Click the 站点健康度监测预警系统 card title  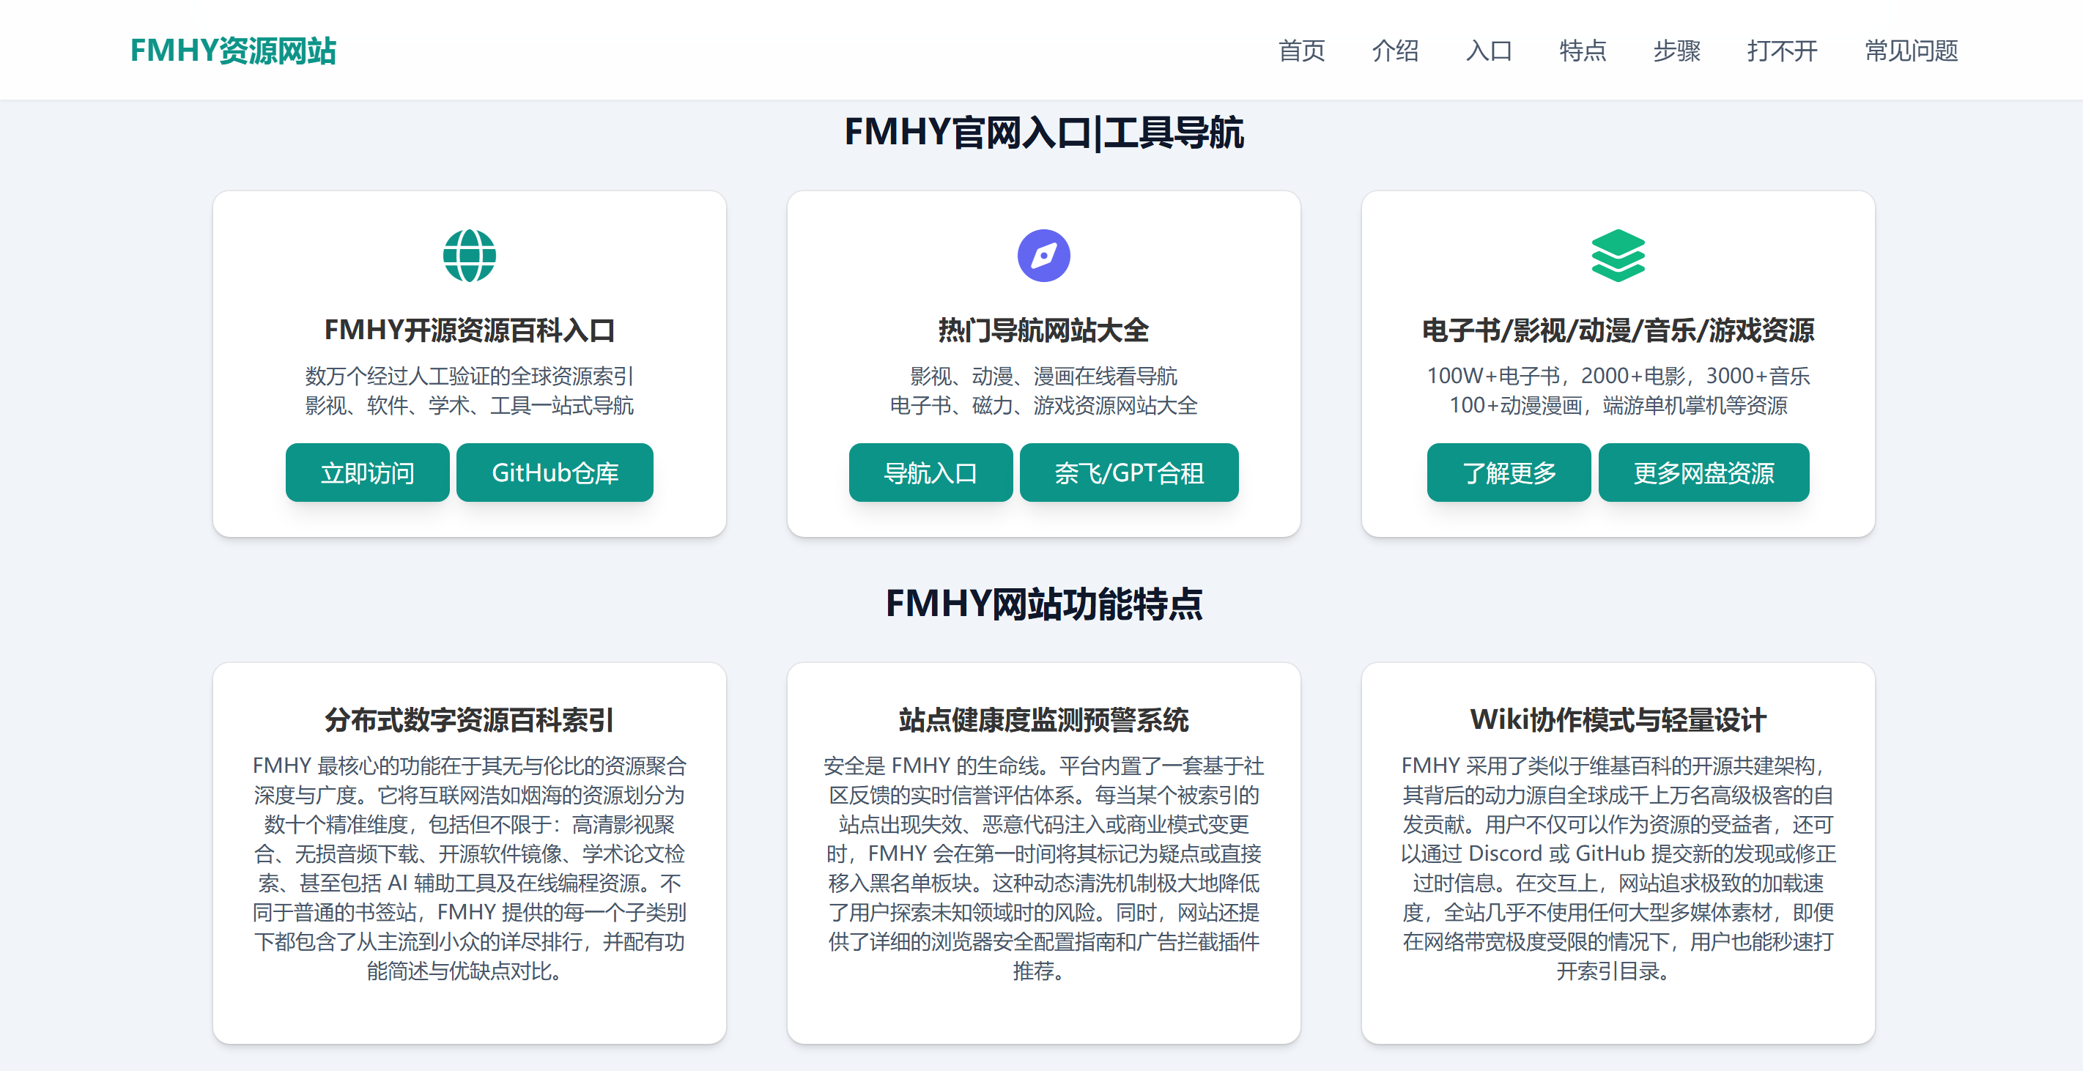[1046, 722]
